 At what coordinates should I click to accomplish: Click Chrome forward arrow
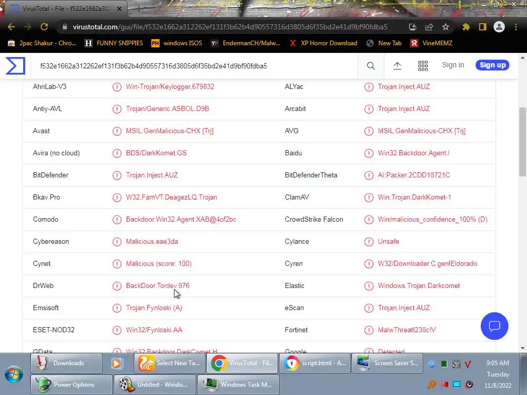coord(28,27)
